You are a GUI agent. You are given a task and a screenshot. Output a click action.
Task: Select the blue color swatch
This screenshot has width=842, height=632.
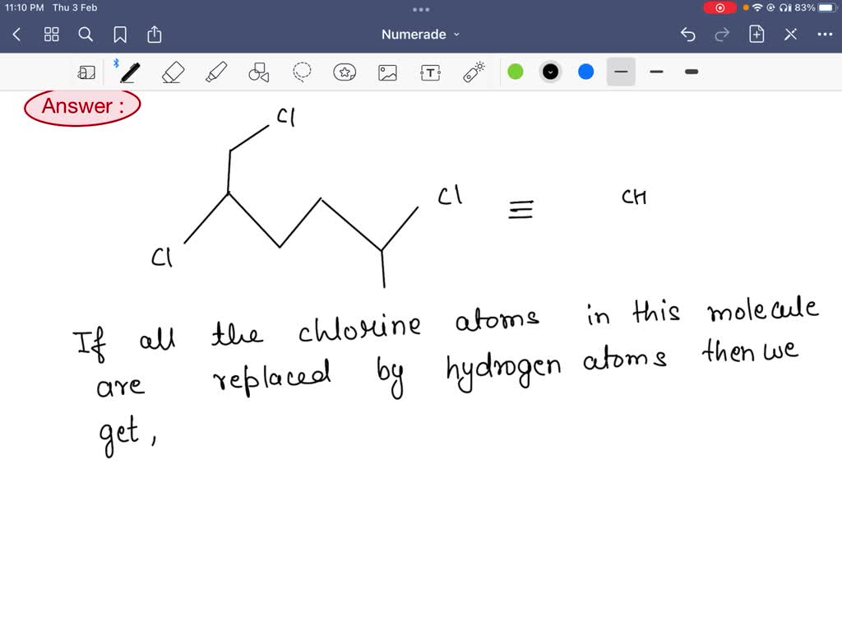tap(585, 72)
